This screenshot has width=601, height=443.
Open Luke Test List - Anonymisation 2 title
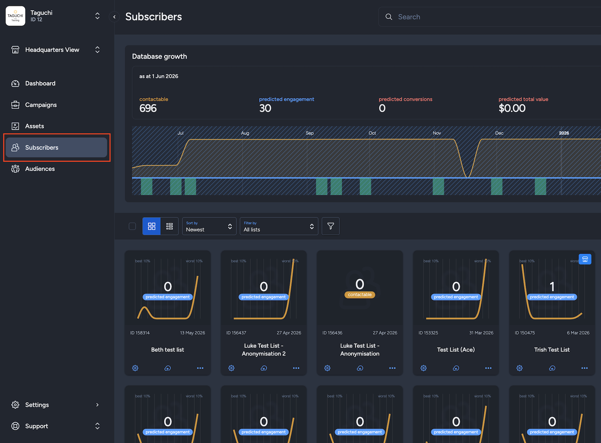point(264,350)
